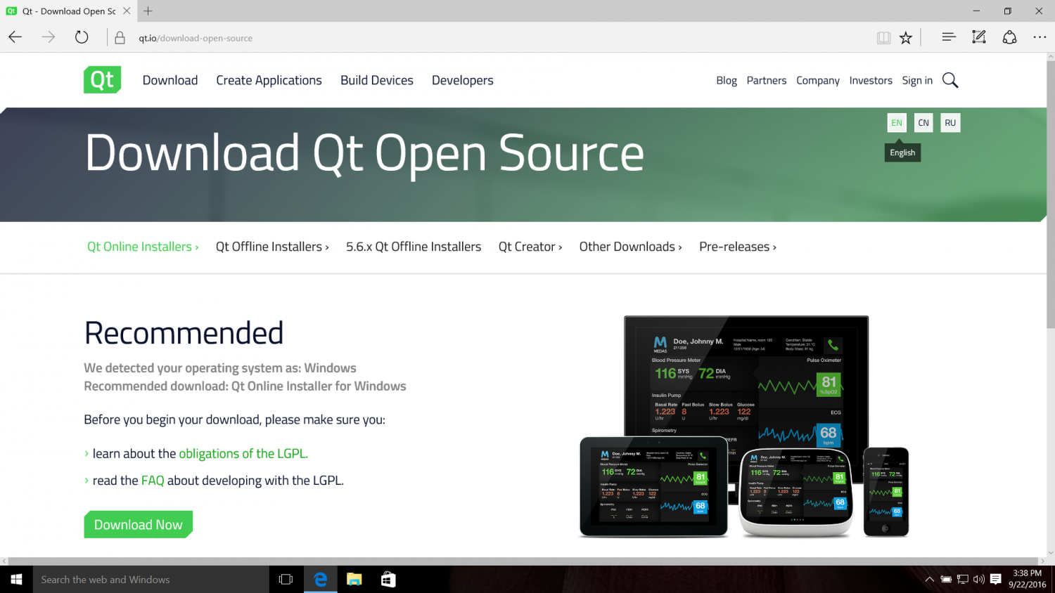Switch site language to RU
Screen dimensions: 1055x593
(950, 123)
